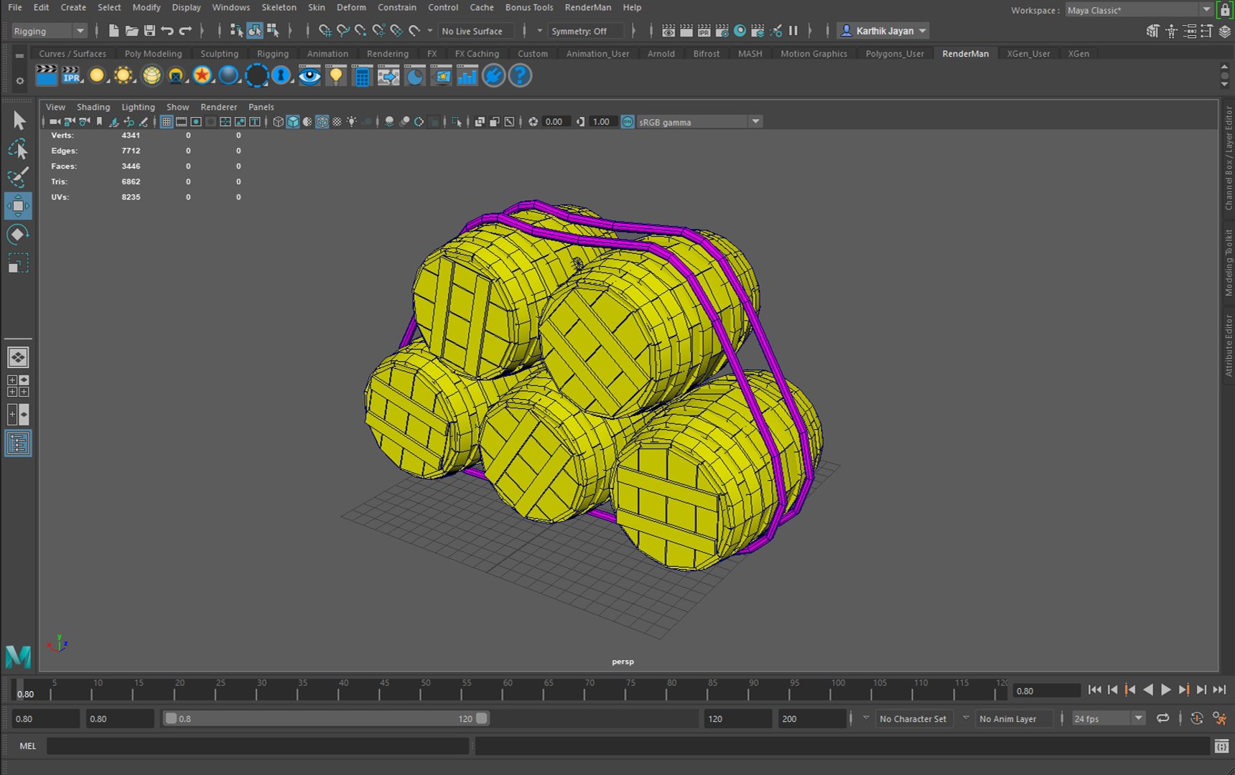
Task: Click the blue plug shelf icon
Action: tap(494, 75)
